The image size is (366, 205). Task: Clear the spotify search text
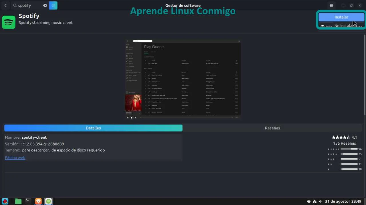point(45,5)
